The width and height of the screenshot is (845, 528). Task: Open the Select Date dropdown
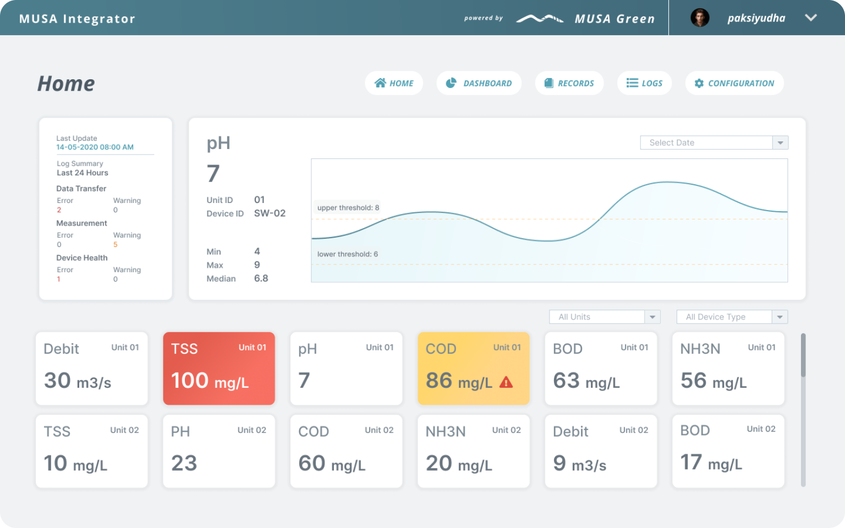tap(714, 142)
